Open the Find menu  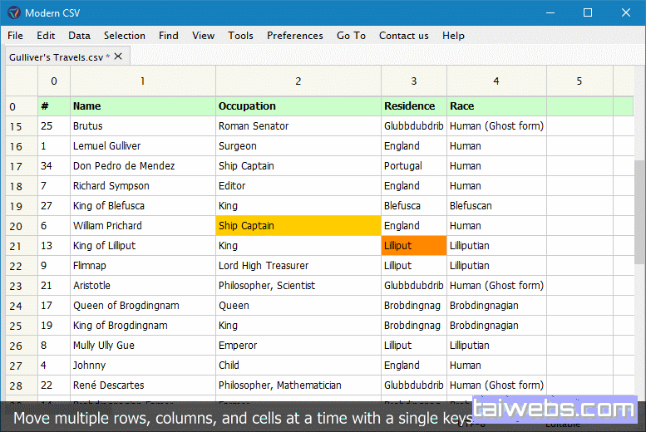(169, 36)
